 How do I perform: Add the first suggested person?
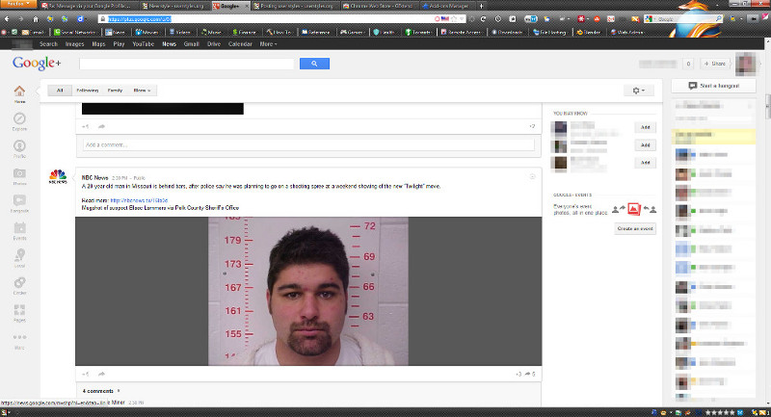pos(645,127)
